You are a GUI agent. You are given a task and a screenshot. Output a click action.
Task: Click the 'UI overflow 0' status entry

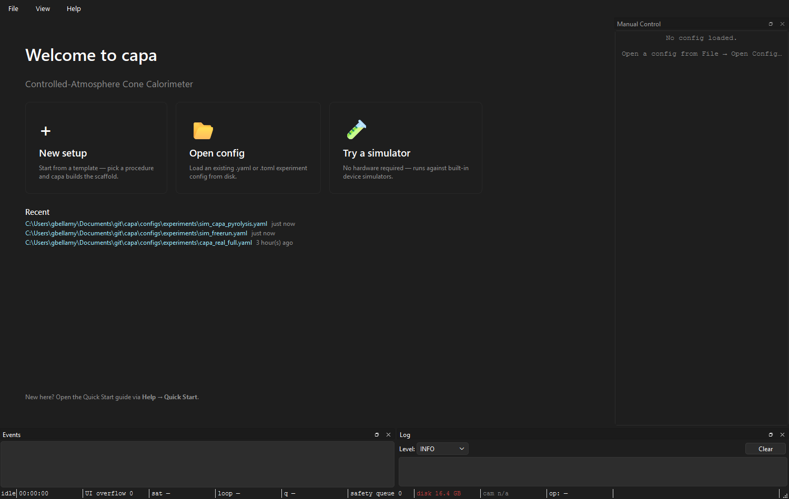pos(109,493)
